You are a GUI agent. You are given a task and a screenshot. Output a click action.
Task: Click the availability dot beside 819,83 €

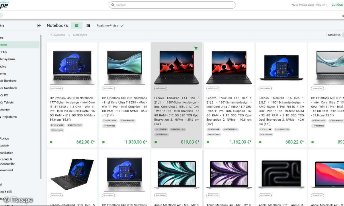[x=156, y=142]
